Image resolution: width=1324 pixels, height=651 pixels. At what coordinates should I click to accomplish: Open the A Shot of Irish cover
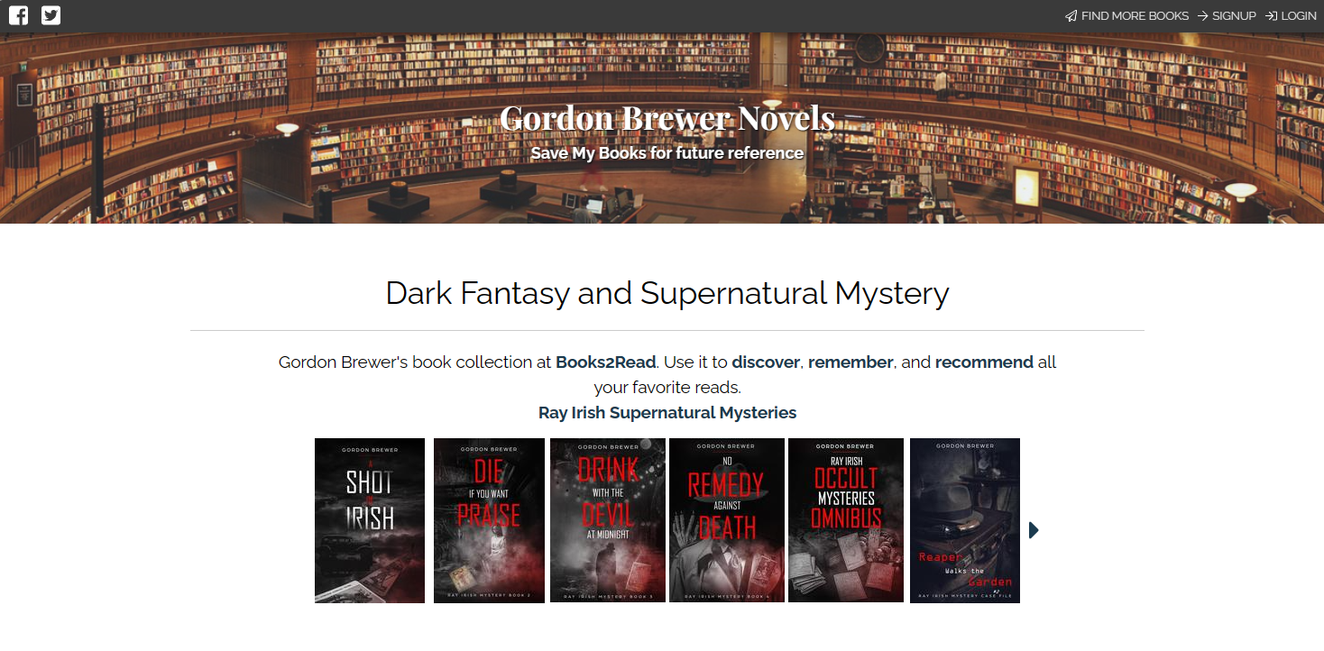point(370,520)
